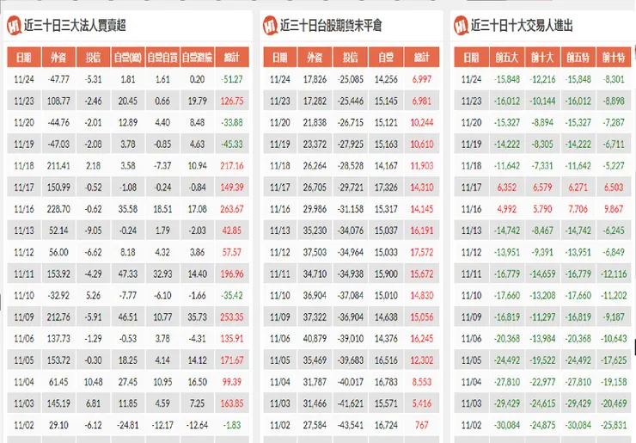This screenshot has width=636, height=443.
Task: Click the red 6,579 前十大 value
Action: 542,188
